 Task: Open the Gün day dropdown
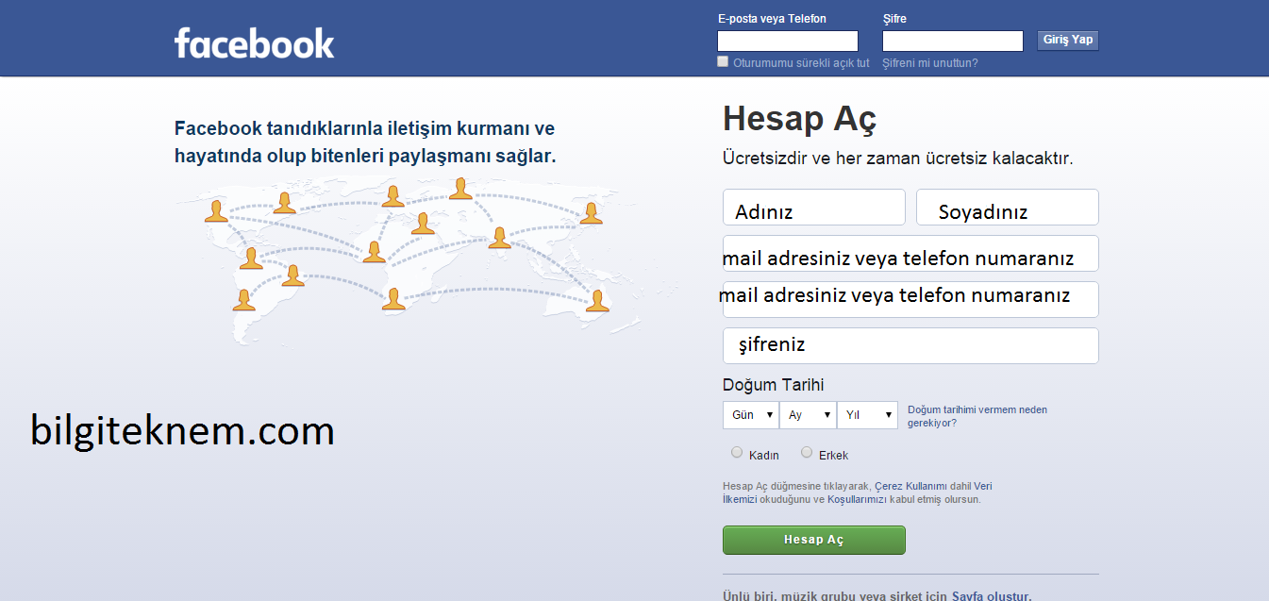(751, 415)
